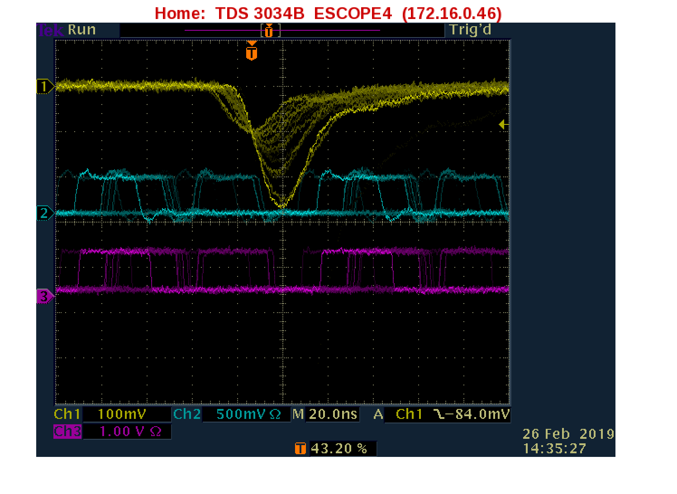677x494 pixels.
Task: Click the M 20.0ns timebase readout
Action: pos(326,414)
